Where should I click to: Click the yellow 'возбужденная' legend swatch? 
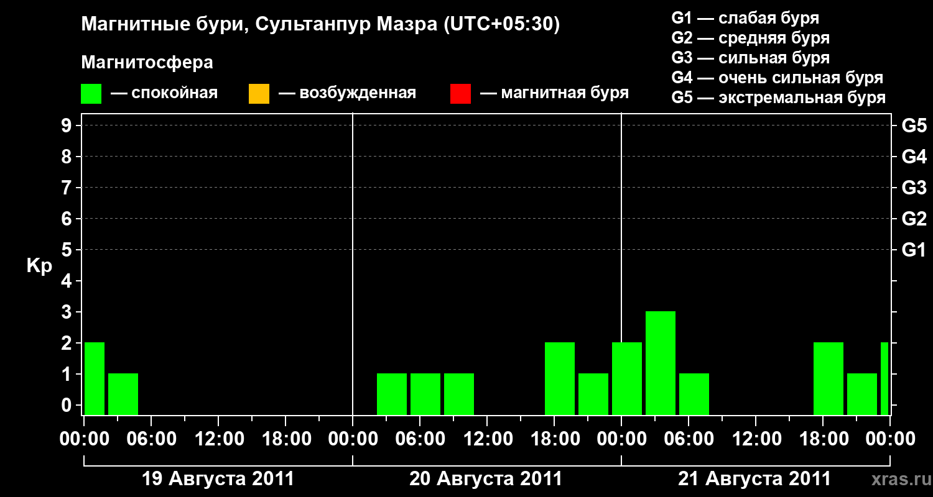(259, 94)
